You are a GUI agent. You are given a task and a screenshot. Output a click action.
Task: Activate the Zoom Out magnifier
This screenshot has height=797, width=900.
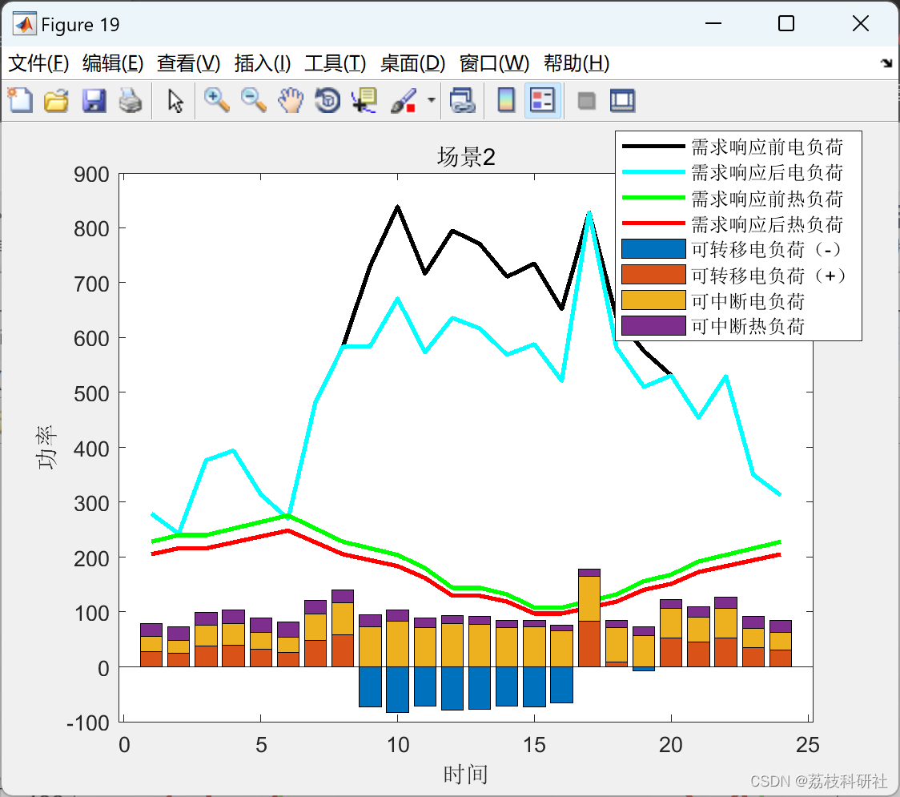point(253,100)
